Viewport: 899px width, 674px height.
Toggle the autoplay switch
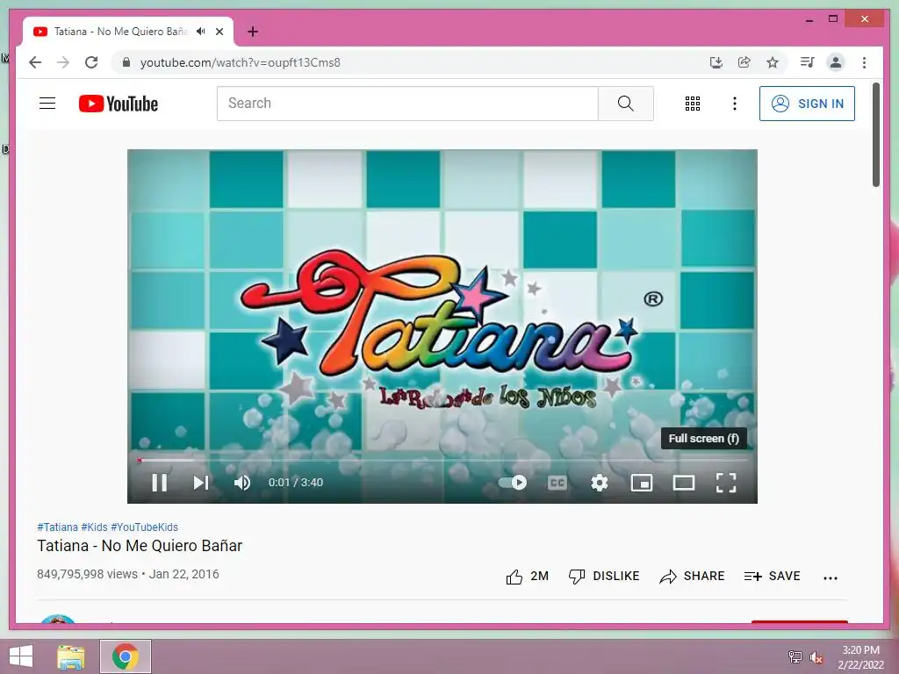[513, 483]
